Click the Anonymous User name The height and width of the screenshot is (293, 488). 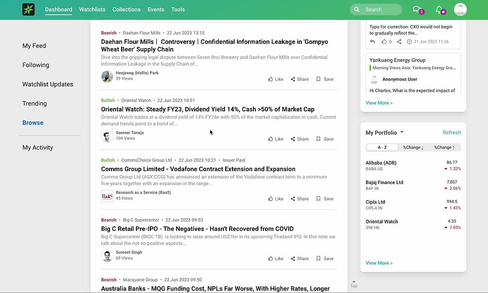[399, 79]
